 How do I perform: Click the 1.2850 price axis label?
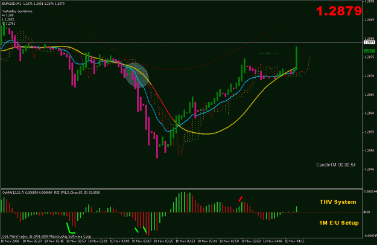tap(370, 150)
